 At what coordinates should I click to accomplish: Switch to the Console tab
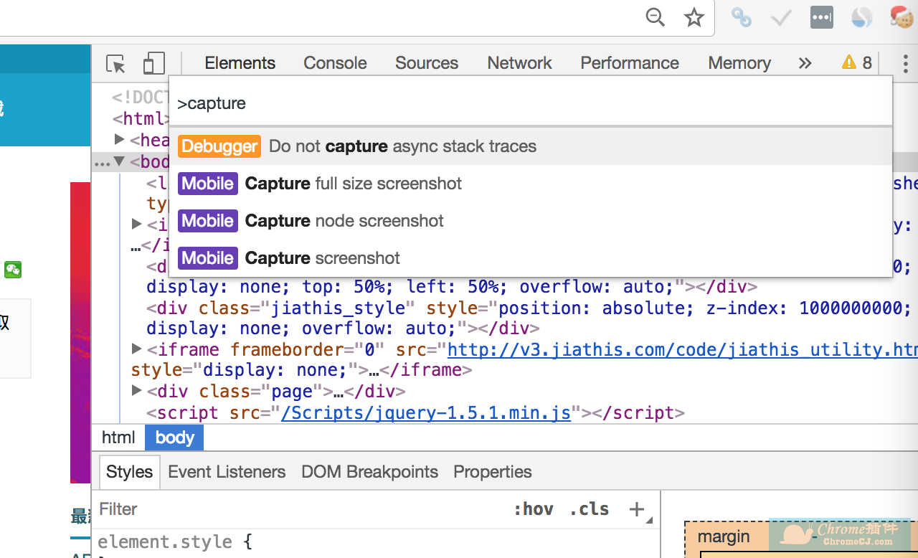(x=335, y=63)
